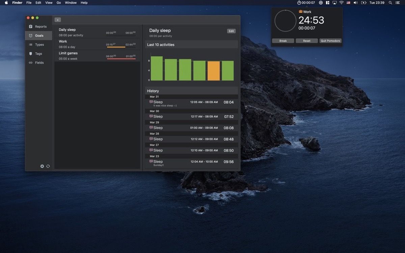Click Edit on the Daily sleep goal
This screenshot has height=253, width=405.
[231, 31]
